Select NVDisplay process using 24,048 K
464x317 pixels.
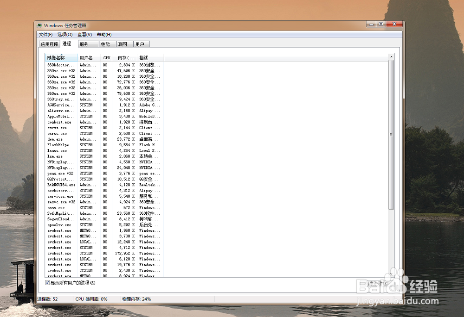[104, 168]
